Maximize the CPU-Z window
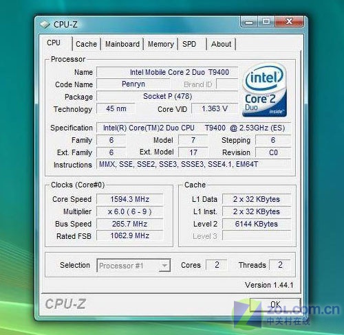The image size is (344, 335). (x=266, y=21)
